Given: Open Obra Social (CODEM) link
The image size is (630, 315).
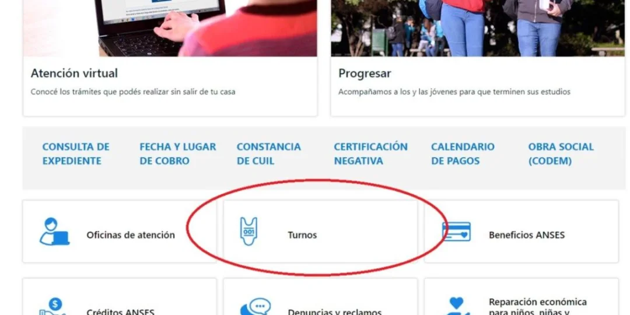Looking at the screenshot, I should [x=561, y=154].
